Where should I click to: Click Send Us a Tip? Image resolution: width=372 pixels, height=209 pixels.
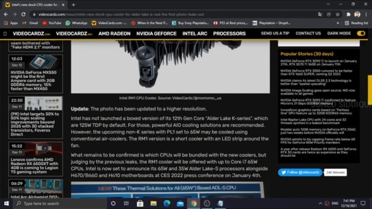(x=275, y=34)
